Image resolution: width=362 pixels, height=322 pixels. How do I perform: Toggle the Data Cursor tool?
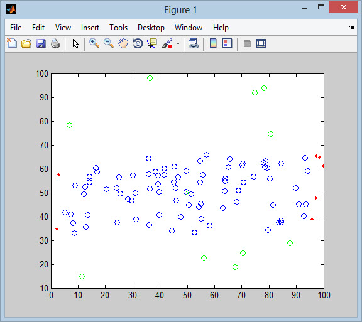[152, 43]
